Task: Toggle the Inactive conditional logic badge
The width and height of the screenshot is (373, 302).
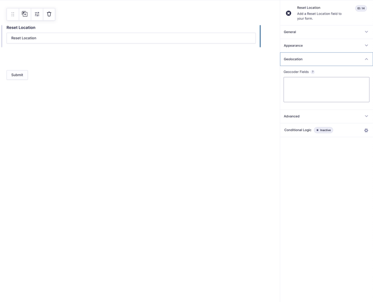Action: point(323,130)
